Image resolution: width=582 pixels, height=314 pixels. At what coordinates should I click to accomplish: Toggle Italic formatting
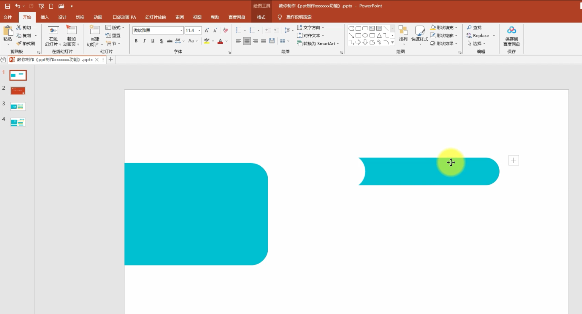(144, 41)
